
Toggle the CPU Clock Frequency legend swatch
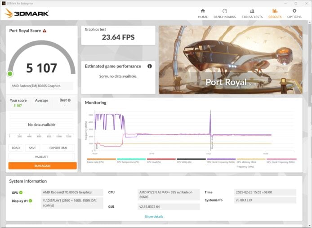[x=221, y=159]
